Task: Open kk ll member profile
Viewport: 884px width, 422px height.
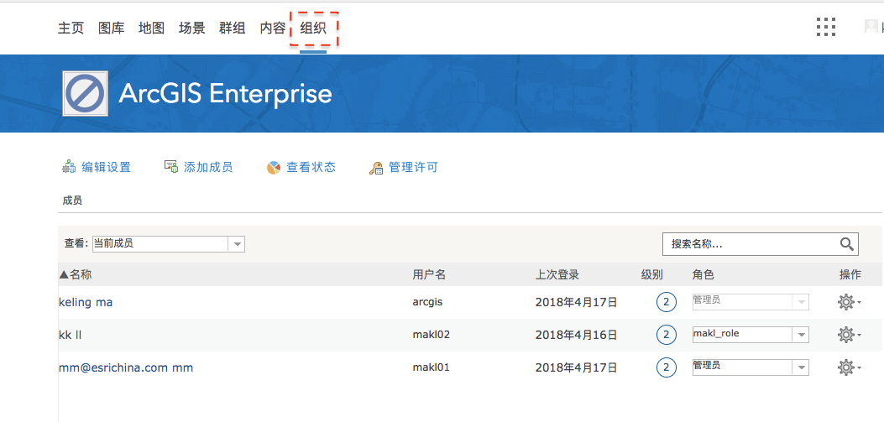Action: pyautogui.click(x=71, y=335)
